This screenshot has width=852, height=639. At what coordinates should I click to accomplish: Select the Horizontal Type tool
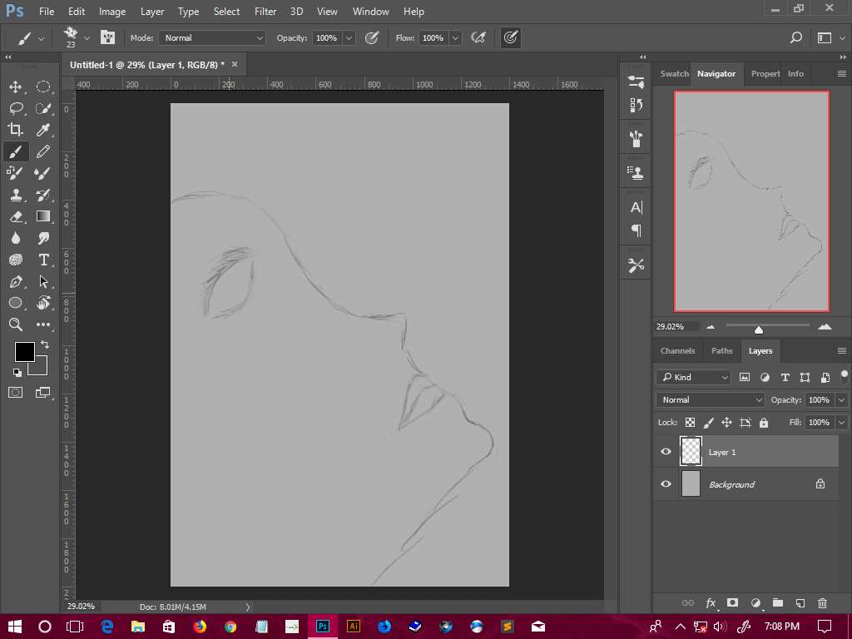click(x=43, y=260)
